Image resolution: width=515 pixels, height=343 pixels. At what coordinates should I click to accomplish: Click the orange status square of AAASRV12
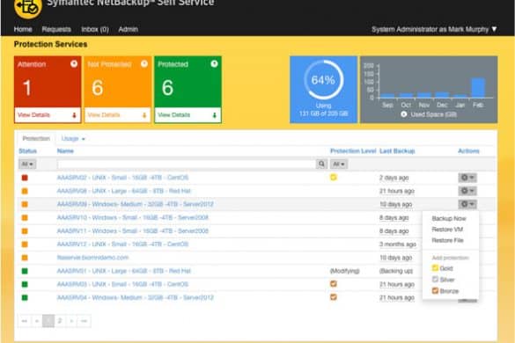tap(25, 244)
